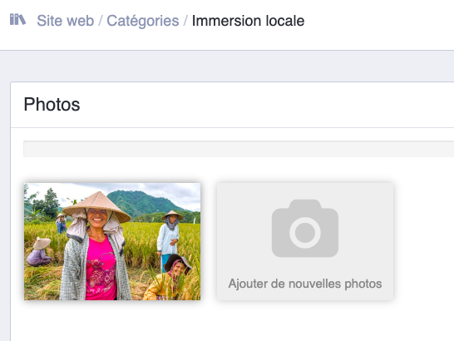Screen dimensions: 454x341
Task: Click the Photos panel heading
Action: pyautogui.click(x=52, y=104)
